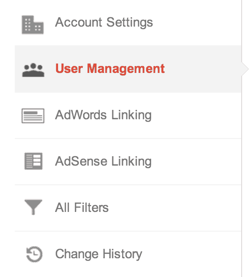This screenshot has height=277, width=250.
Task: Click blank space right of AdWords Linking label
Action: (196, 115)
